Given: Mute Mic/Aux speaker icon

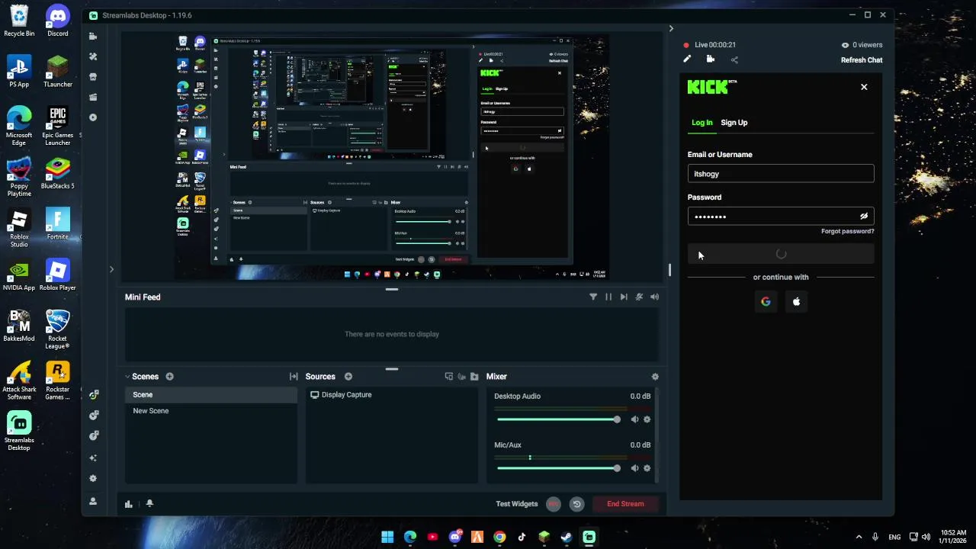Looking at the screenshot, I should pos(634,468).
